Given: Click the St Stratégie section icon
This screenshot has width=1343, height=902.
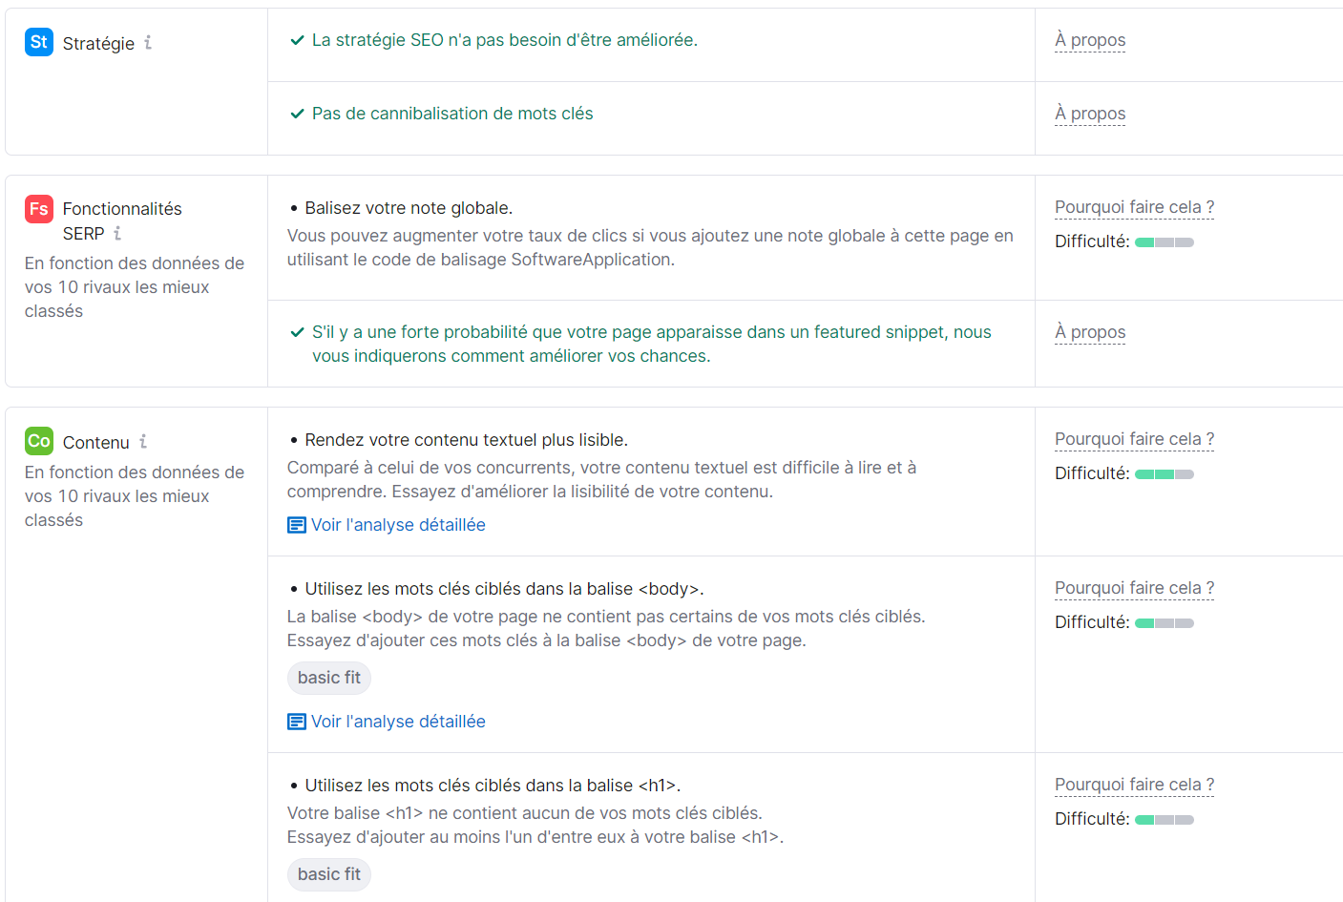Looking at the screenshot, I should [37, 42].
